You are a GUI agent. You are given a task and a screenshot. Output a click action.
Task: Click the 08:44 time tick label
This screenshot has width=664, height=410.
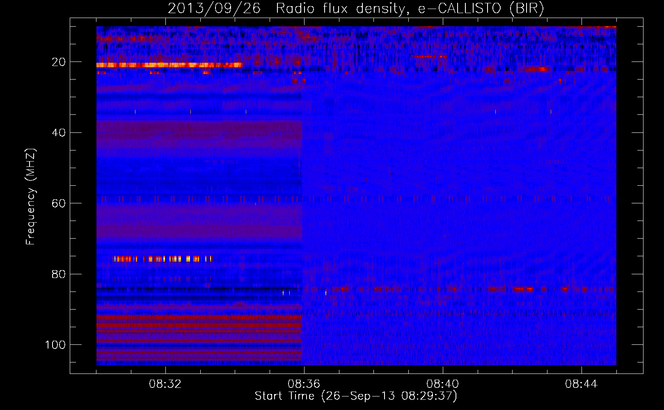(x=582, y=384)
